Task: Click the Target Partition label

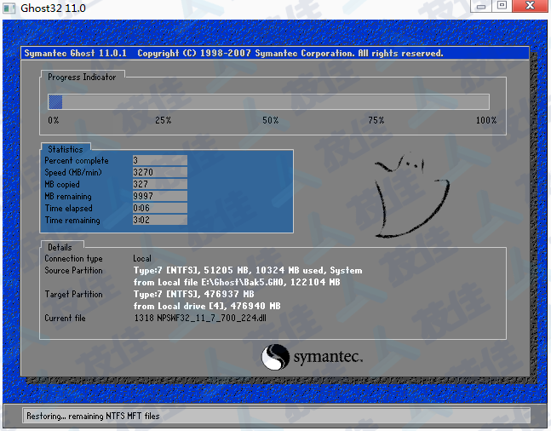Action: tap(73, 294)
